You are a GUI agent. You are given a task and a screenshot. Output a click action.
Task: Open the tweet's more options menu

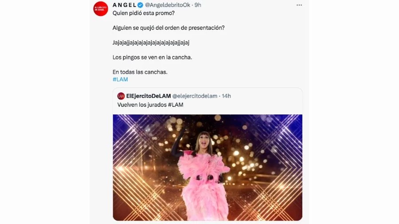pyautogui.click(x=299, y=5)
